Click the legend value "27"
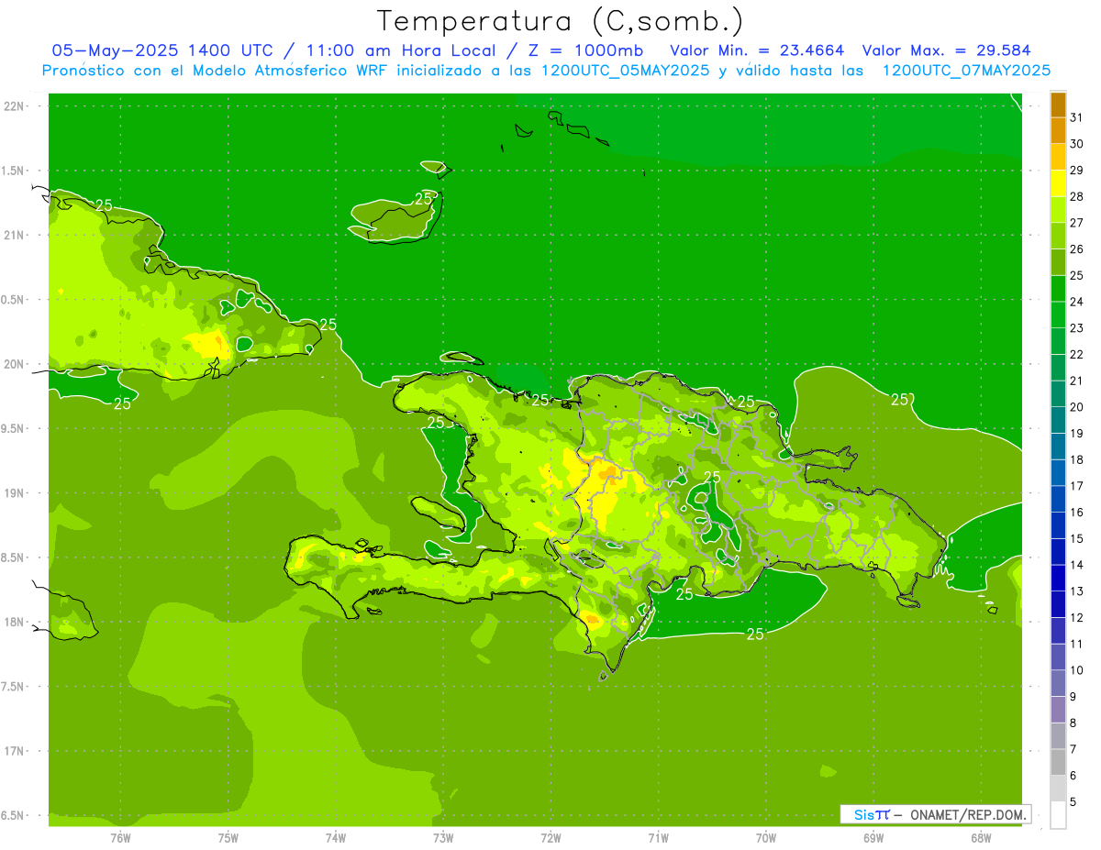Image resolution: width=1101 pixels, height=850 pixels. click(1076, 223)
